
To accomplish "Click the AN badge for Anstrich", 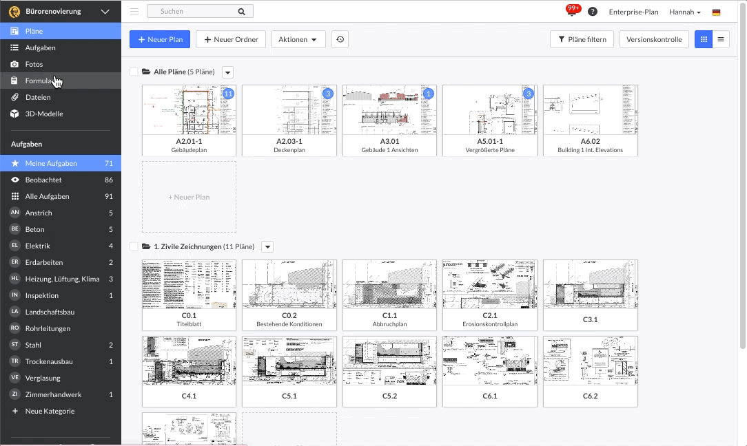I will (x=14, y=212).
